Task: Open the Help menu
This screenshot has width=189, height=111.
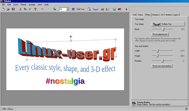Action: point(47,5)
